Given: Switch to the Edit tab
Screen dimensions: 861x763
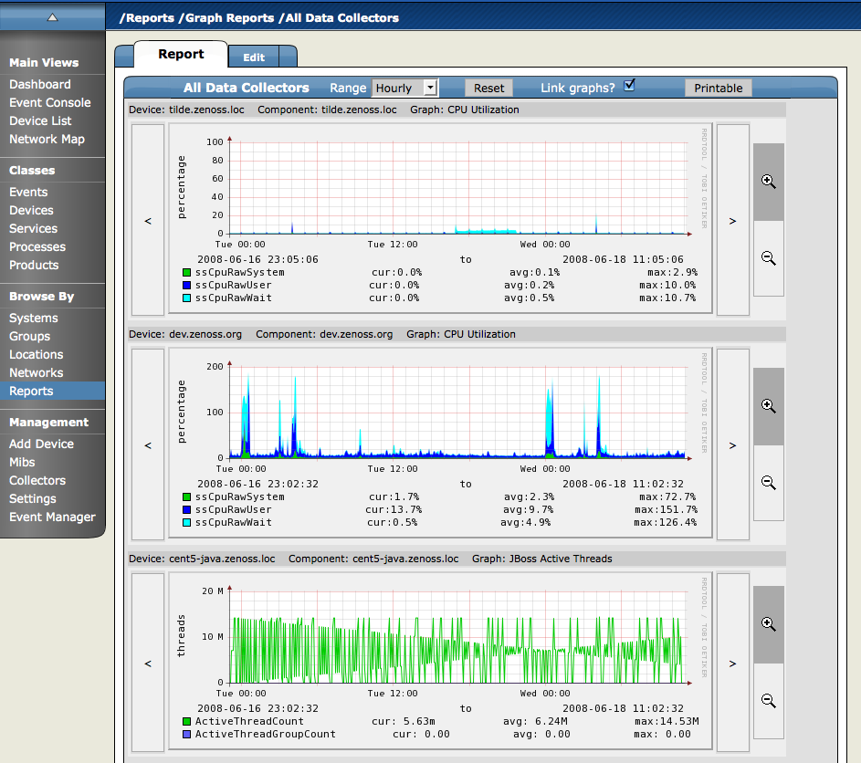Looking at the screenshot, I should click(254, 57).
